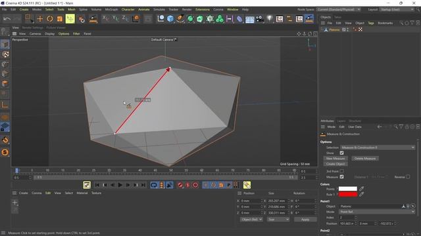
Task: Open the Layout Startup dropdown
Action: (397, 9)
